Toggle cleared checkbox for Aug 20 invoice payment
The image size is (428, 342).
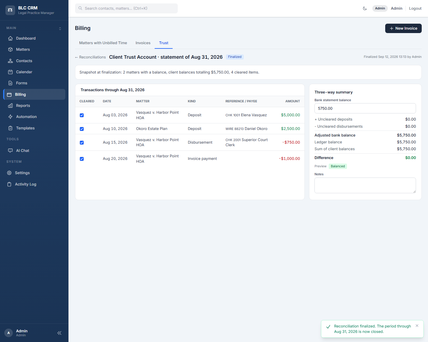click(x=82, y=159)
